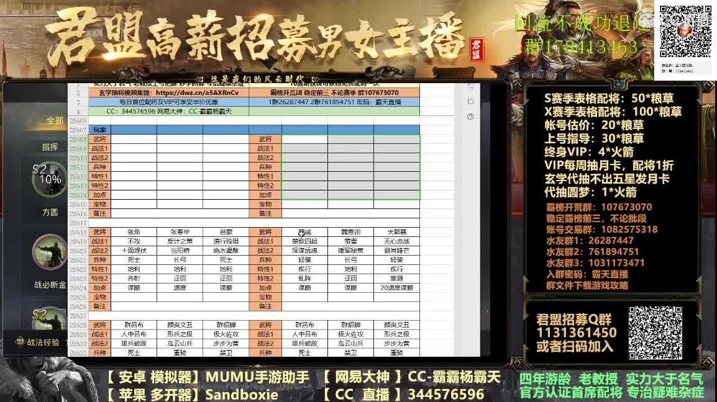717x402 pixels.
Task: Click the cell containing 避其锋芒
Action: click(396, 251)
